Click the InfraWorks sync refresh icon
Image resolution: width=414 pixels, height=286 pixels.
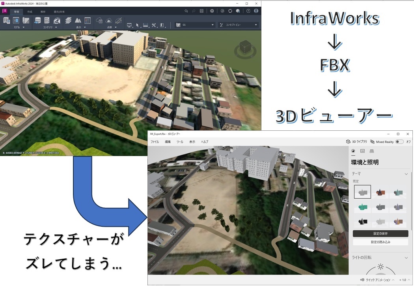coord(230,11)
